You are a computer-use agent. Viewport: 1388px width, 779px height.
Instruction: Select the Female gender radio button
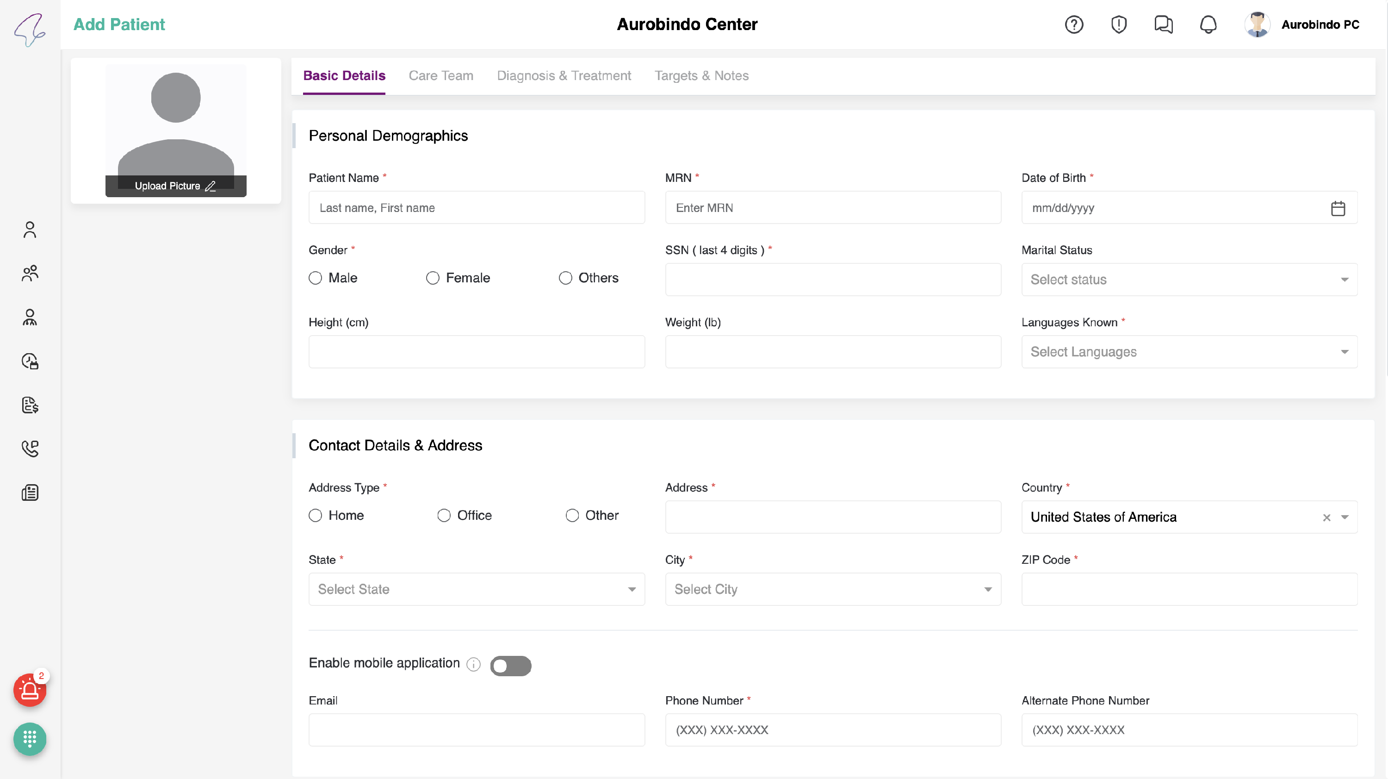[x=433, y=278]
